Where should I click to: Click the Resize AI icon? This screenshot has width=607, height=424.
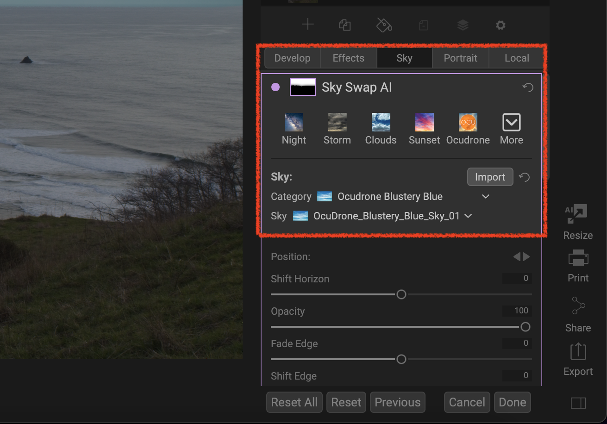pos(577,213)
